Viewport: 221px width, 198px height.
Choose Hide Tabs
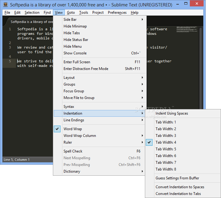click(x=100, y=33)
